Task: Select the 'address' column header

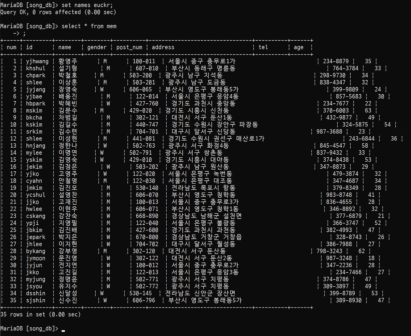Action: tap(163, 47)
